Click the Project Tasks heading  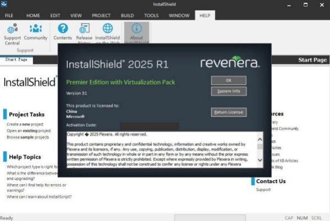click(x=27, y=114)
